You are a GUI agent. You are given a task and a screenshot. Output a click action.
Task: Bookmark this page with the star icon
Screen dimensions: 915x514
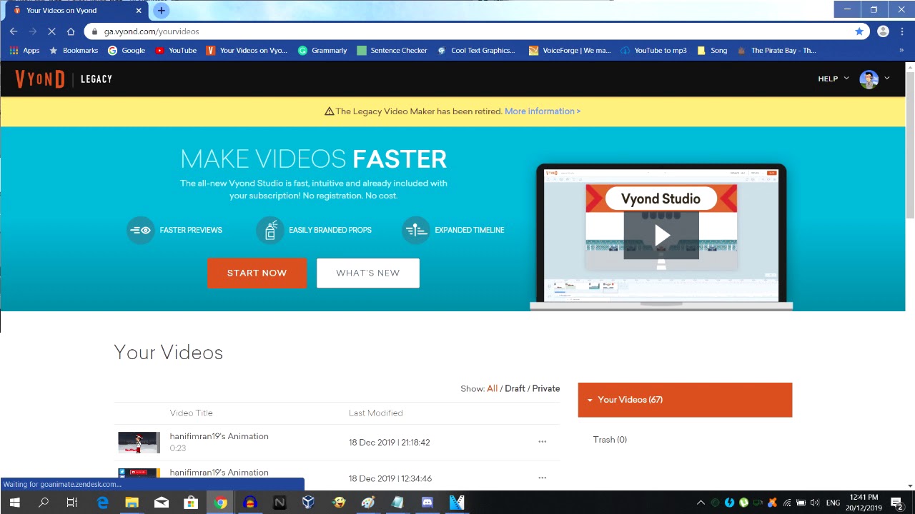pyautogui.click(x=859, y=31)
